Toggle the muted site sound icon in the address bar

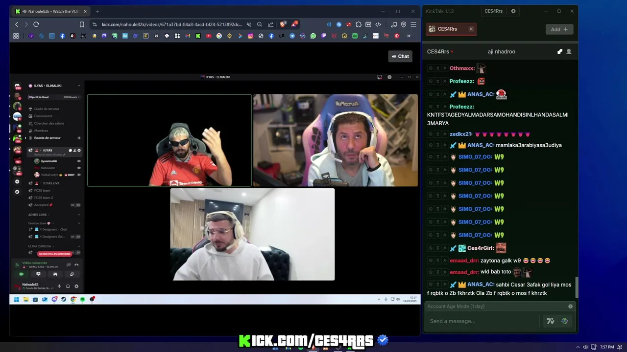tap(249, 24)
